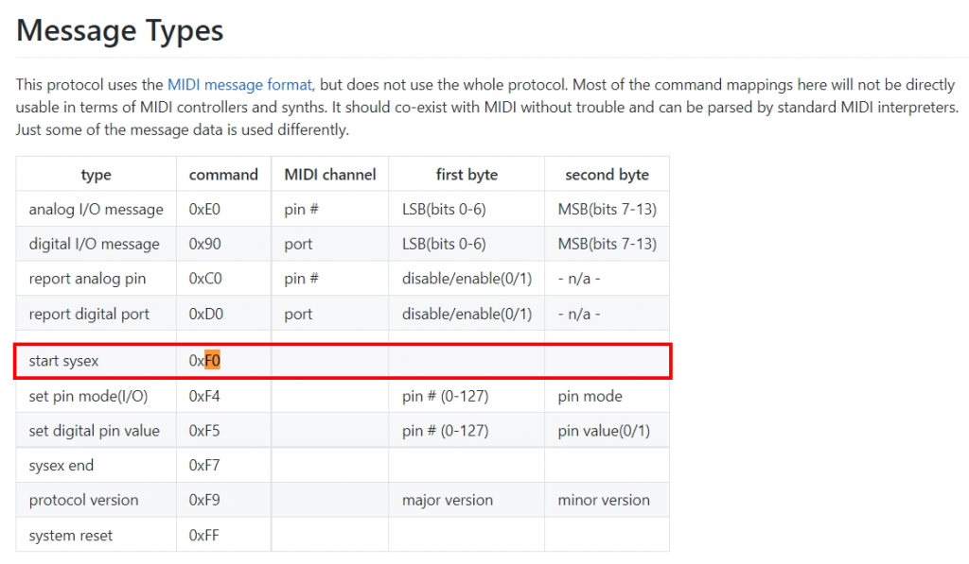Open the MIDI message format link
The width and height of the screenshot is (969, 564).
click(x=239, y=84)
